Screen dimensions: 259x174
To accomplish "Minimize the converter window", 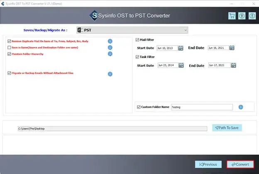I will [x=232, y=4].
